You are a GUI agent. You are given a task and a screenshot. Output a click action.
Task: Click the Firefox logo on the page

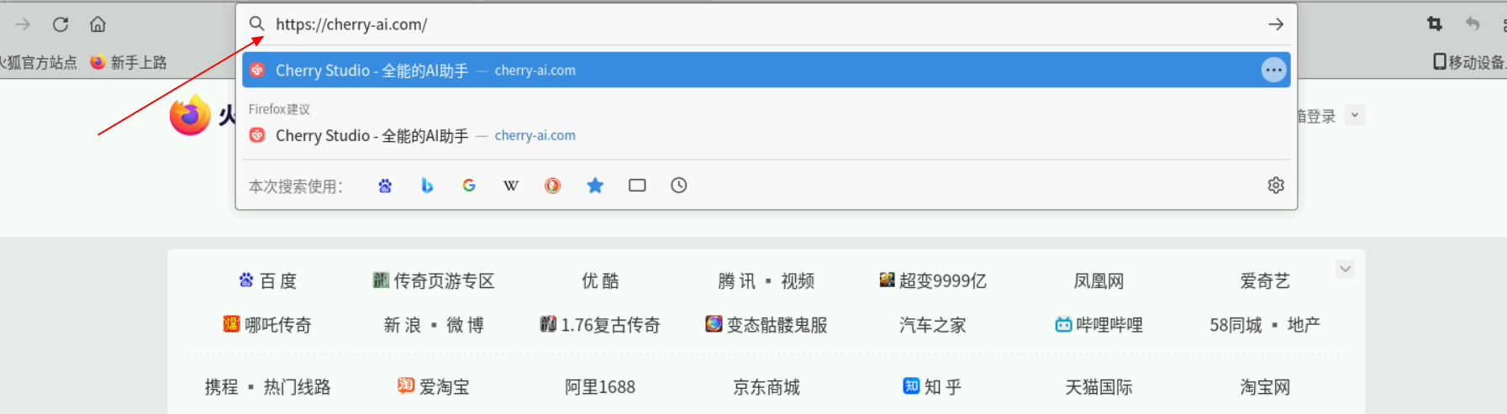click(x=190, y=115)
